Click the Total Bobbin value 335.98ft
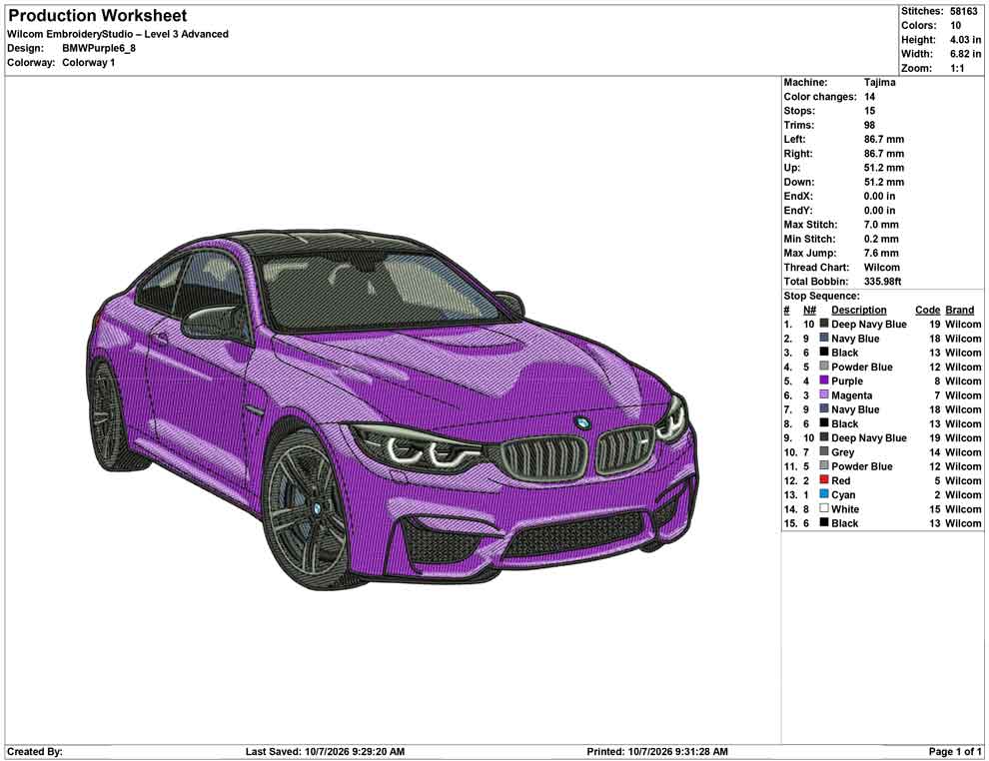 (882, 282)
